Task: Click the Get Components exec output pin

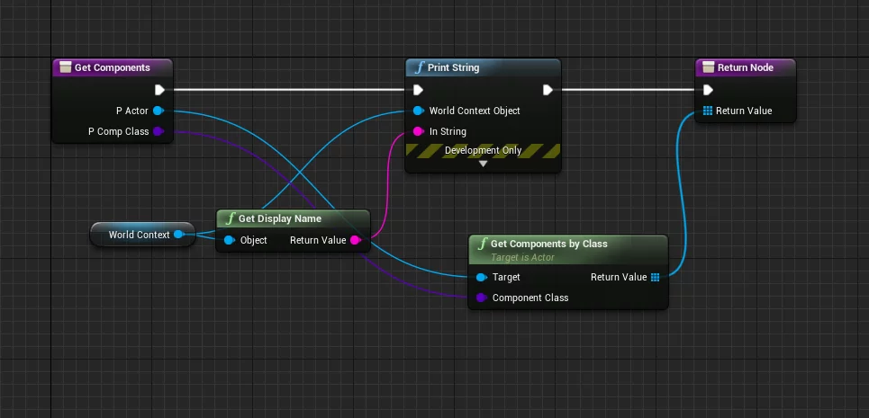Action: (x=159, y=90)
